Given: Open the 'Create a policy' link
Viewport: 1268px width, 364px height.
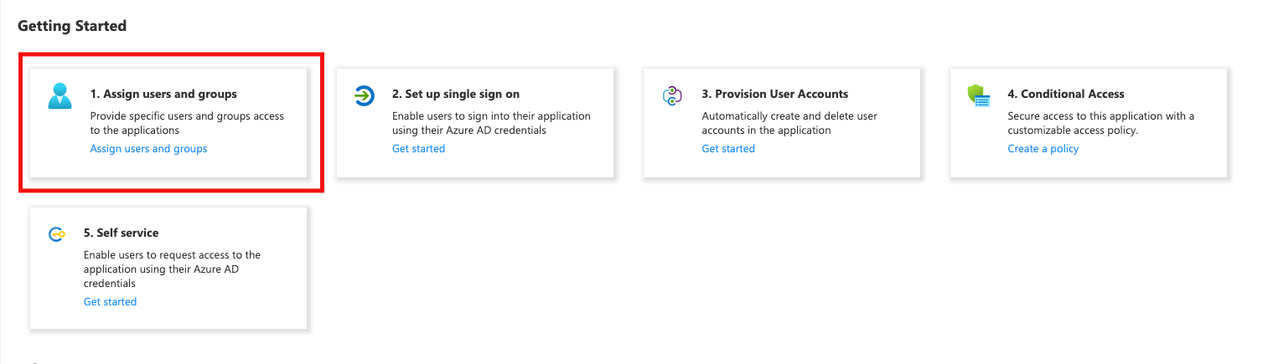Looking at the screenshot, I should click(x=1043, y=149).
